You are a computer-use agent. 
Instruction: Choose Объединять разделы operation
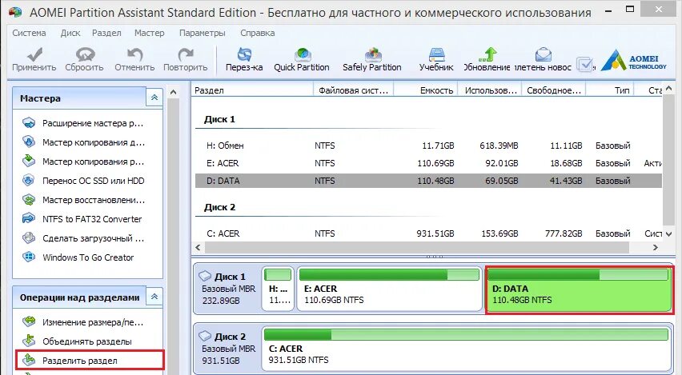(77, 341)
